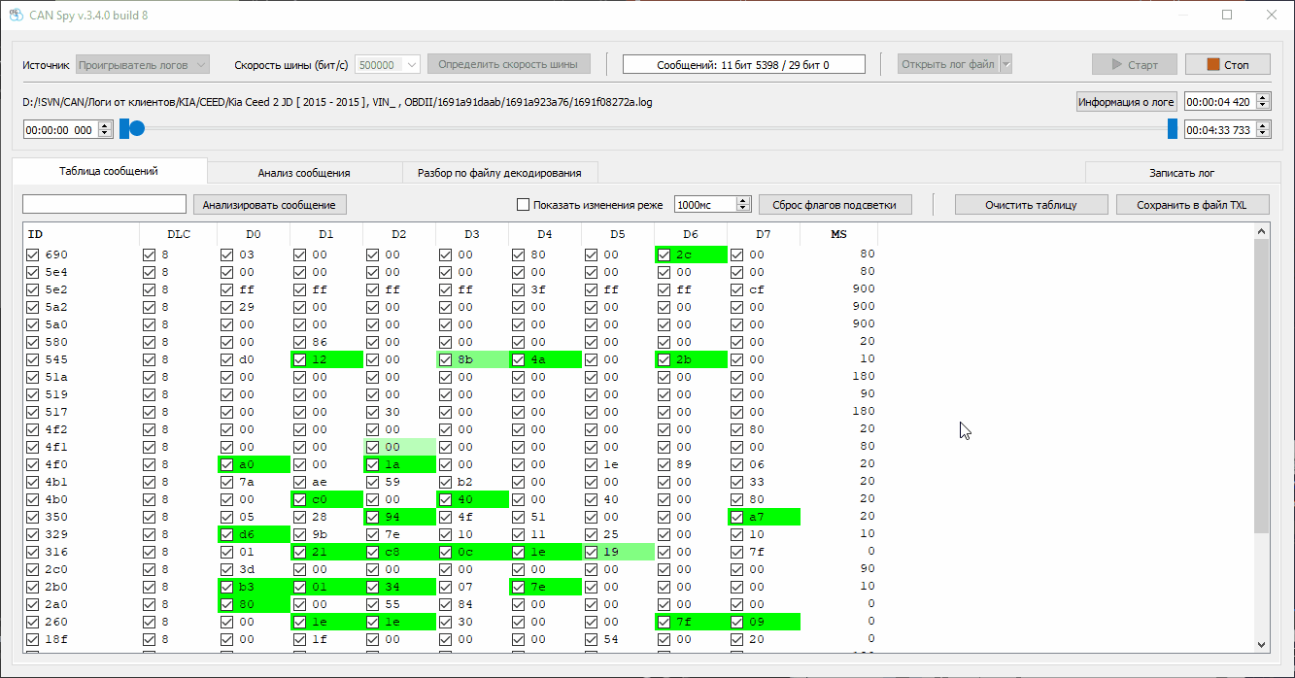Expand the arrow next to Открыть лог файл
Screen dimensions: 1295x678
[x=1005, y=65]
